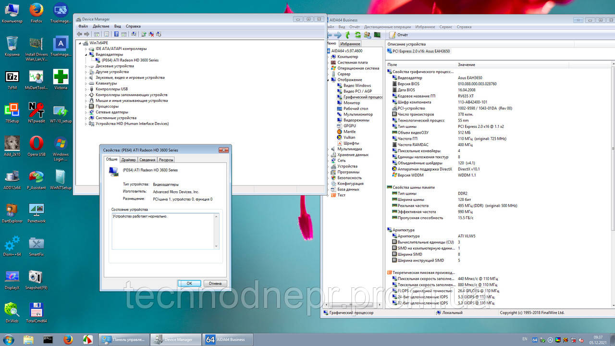Viewport: 615px width, 346px height.
Task: Click the Forward arrow in Device Manager toolbar
Action: pyautogui.click(x=87, y=34)
